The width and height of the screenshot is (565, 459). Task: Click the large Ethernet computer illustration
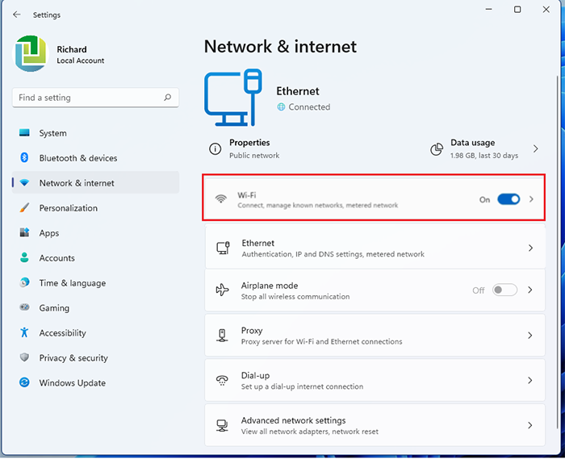(x=233, y=98)
